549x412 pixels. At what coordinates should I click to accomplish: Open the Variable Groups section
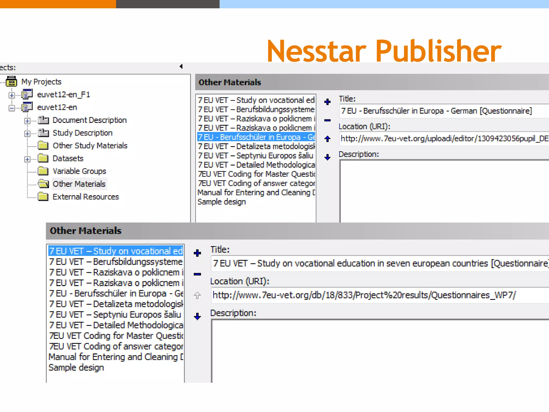pyautogui.click(x=79, y=171)
